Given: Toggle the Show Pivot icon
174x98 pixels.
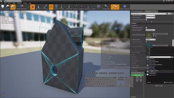Looking at the screenshot, I should [x=69, y=7].
